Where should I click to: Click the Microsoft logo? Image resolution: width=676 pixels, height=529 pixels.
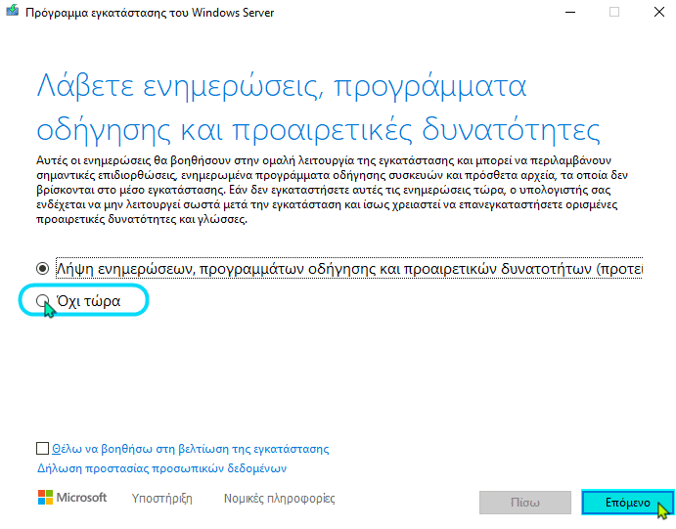(x=72, y=498)
